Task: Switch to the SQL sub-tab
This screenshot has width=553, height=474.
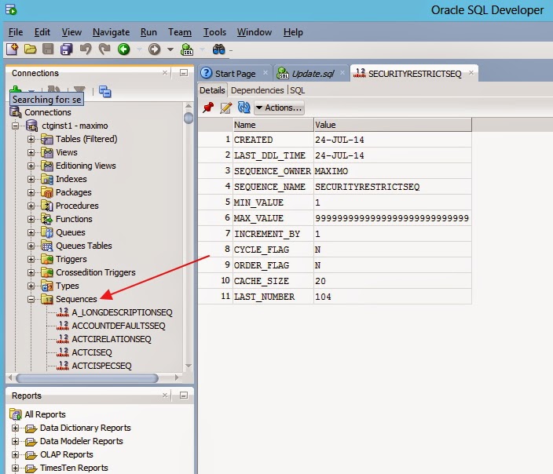Action: [297, 90]
